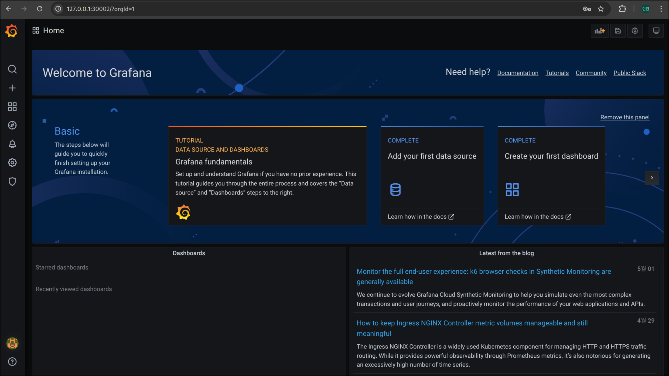
Task: Click the dashboards grid icon beside Home
Action: (36, 31)
